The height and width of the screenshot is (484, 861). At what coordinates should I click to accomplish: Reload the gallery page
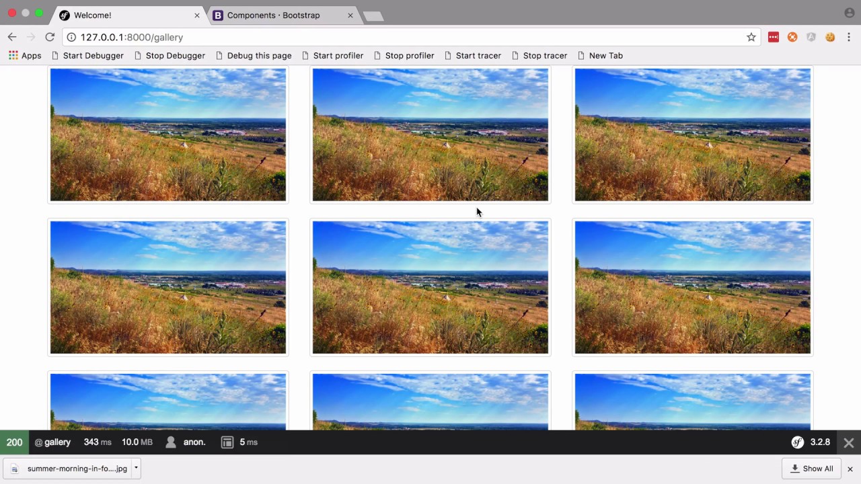click(50, 37)
